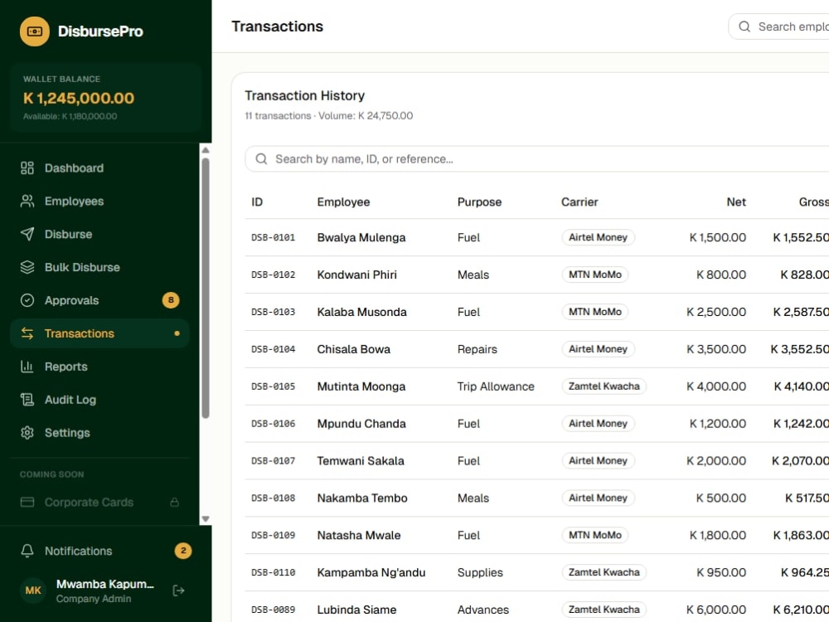This screenshot has width=829, height=622.
Task: Open the Approvals section
Action: coord(99,300)
